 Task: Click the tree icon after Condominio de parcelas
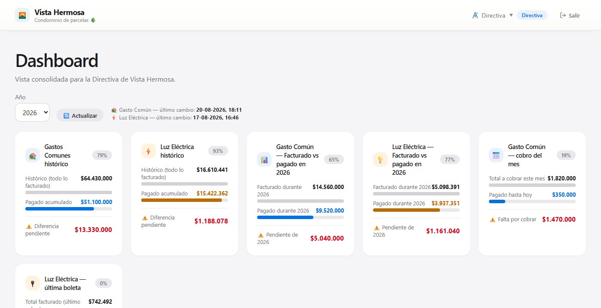click(x=93, y=20)
